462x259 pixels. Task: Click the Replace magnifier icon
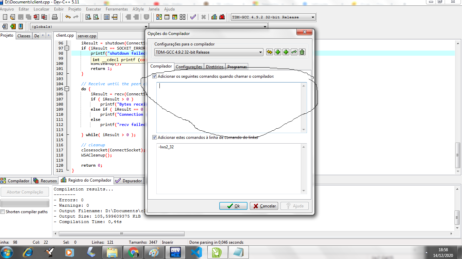tap(96, 17)
